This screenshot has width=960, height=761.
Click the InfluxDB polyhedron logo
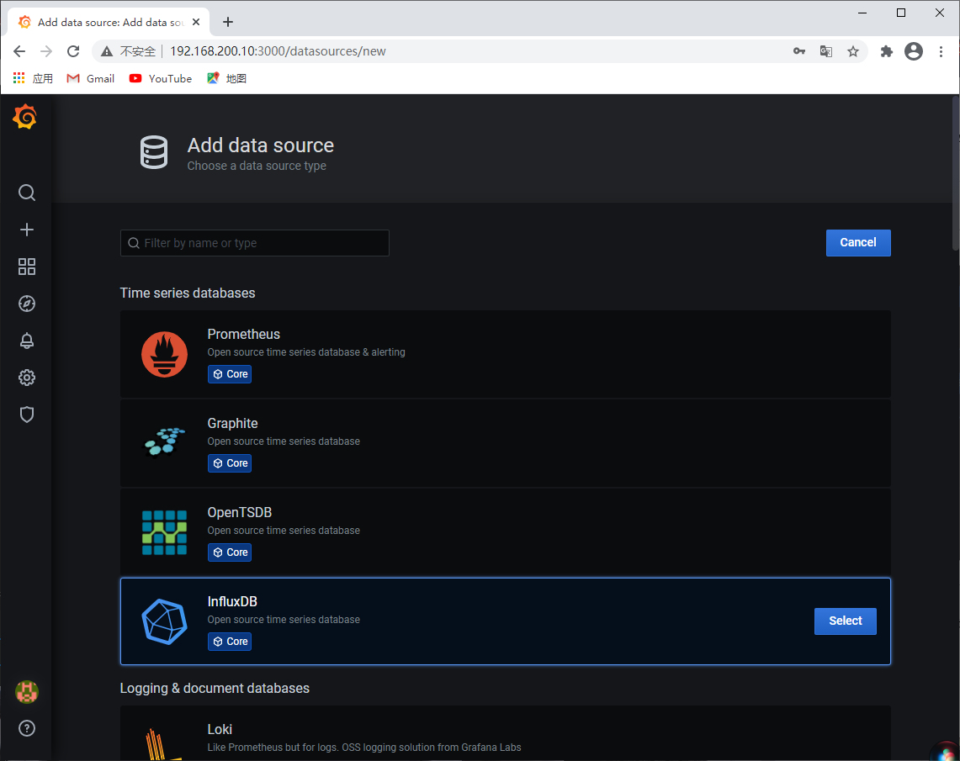(x=164, y=621)
